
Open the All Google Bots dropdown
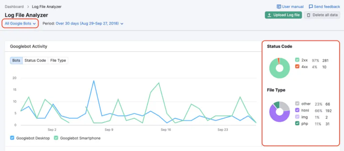click(x=20, y=23)
